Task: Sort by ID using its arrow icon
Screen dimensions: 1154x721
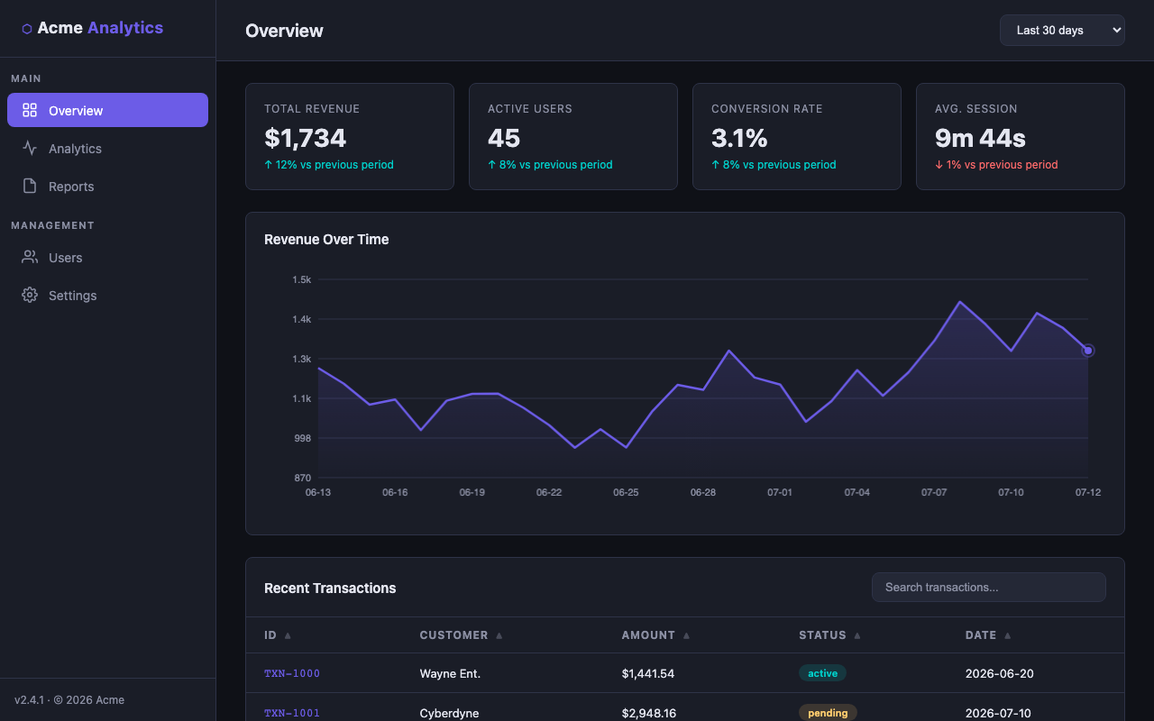Action: (x=288, y=635)
